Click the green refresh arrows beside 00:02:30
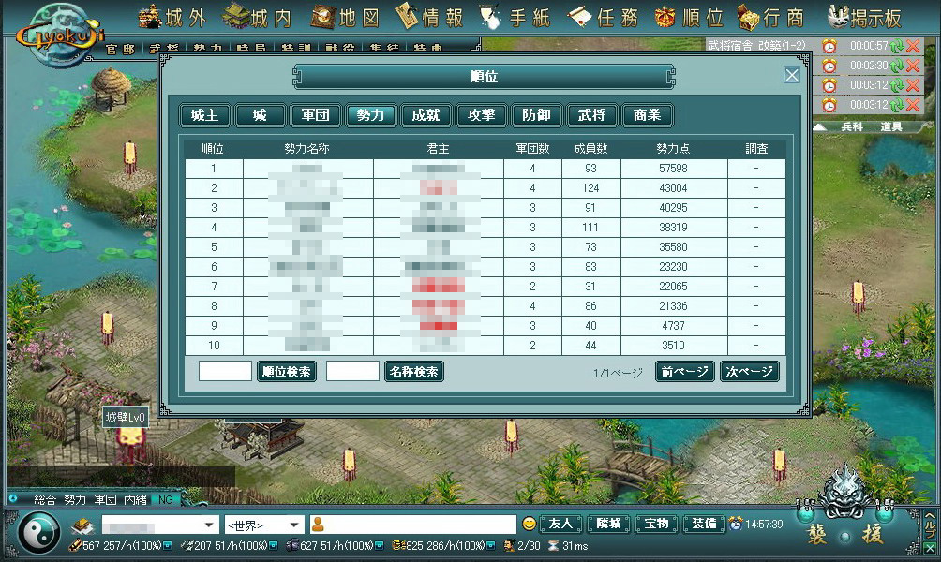 pyautogui.click(x=897, y=66)
